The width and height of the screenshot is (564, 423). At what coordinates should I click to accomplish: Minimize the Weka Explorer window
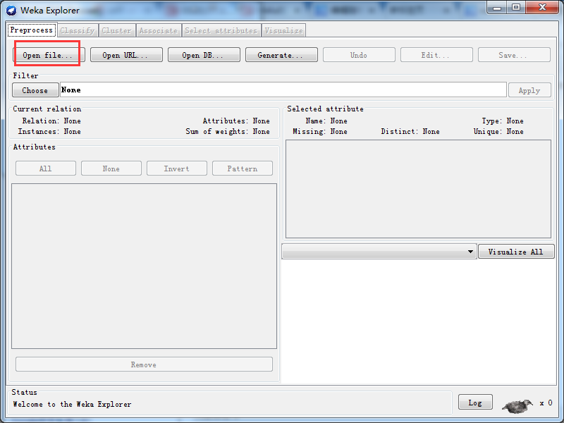pos(497,7)
